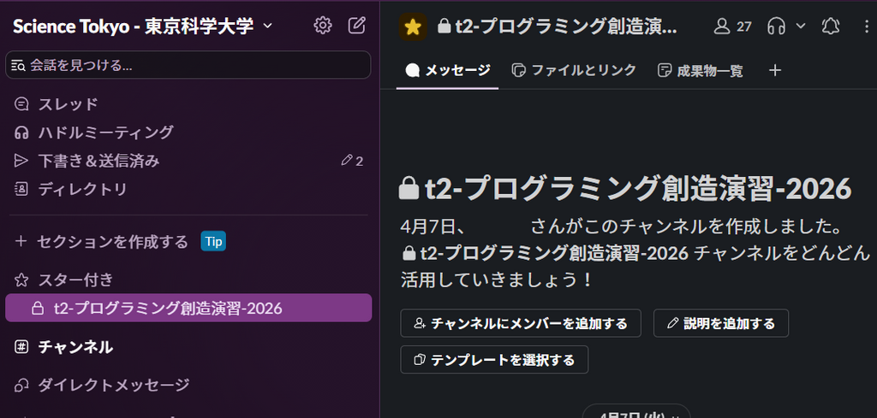Switch to the ファイルとリンク tab

pyautogui.click(x=575, y=70)
